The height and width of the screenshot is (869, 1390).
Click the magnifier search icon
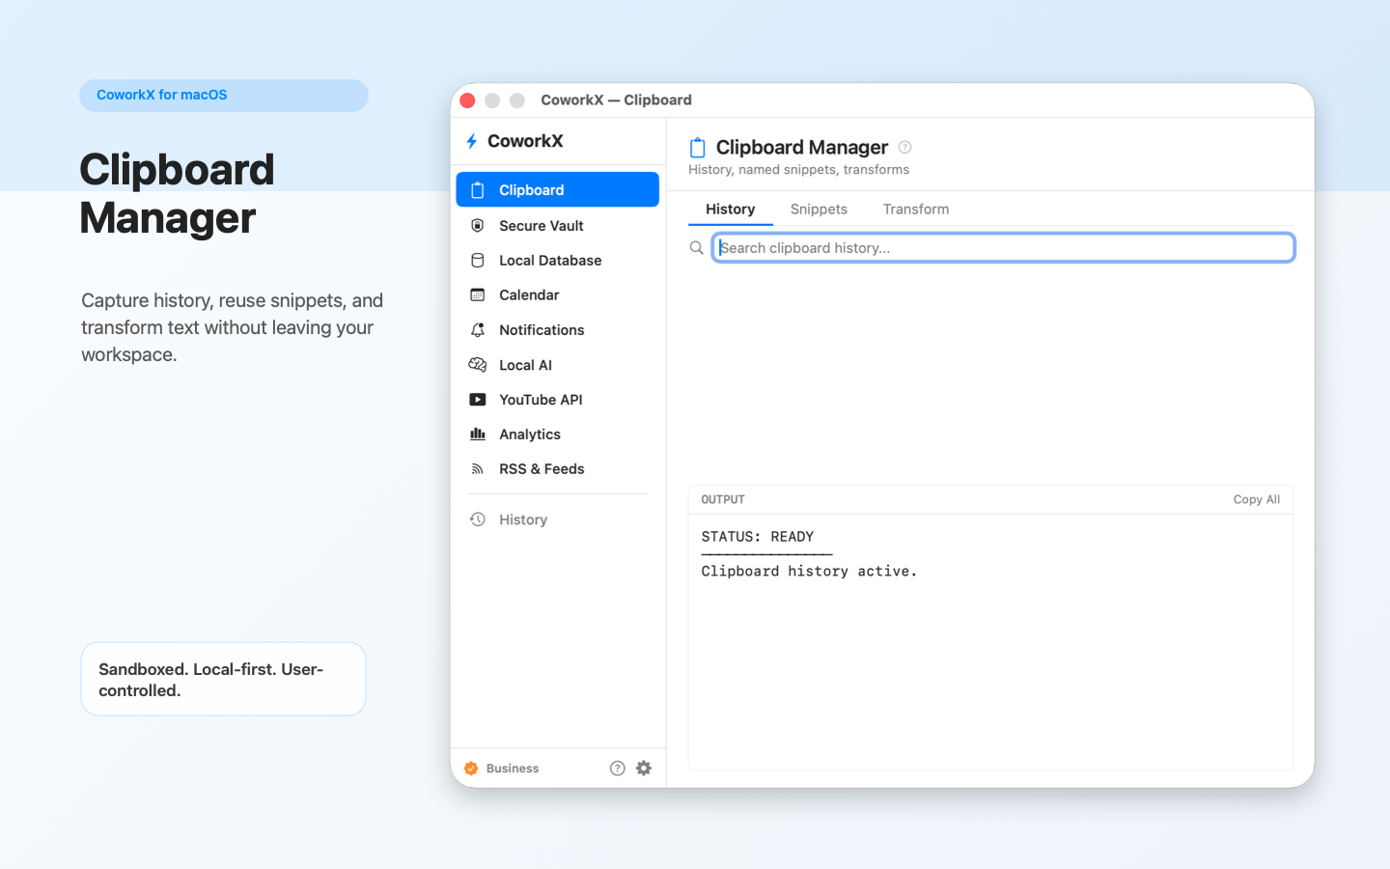click(696, 248)
